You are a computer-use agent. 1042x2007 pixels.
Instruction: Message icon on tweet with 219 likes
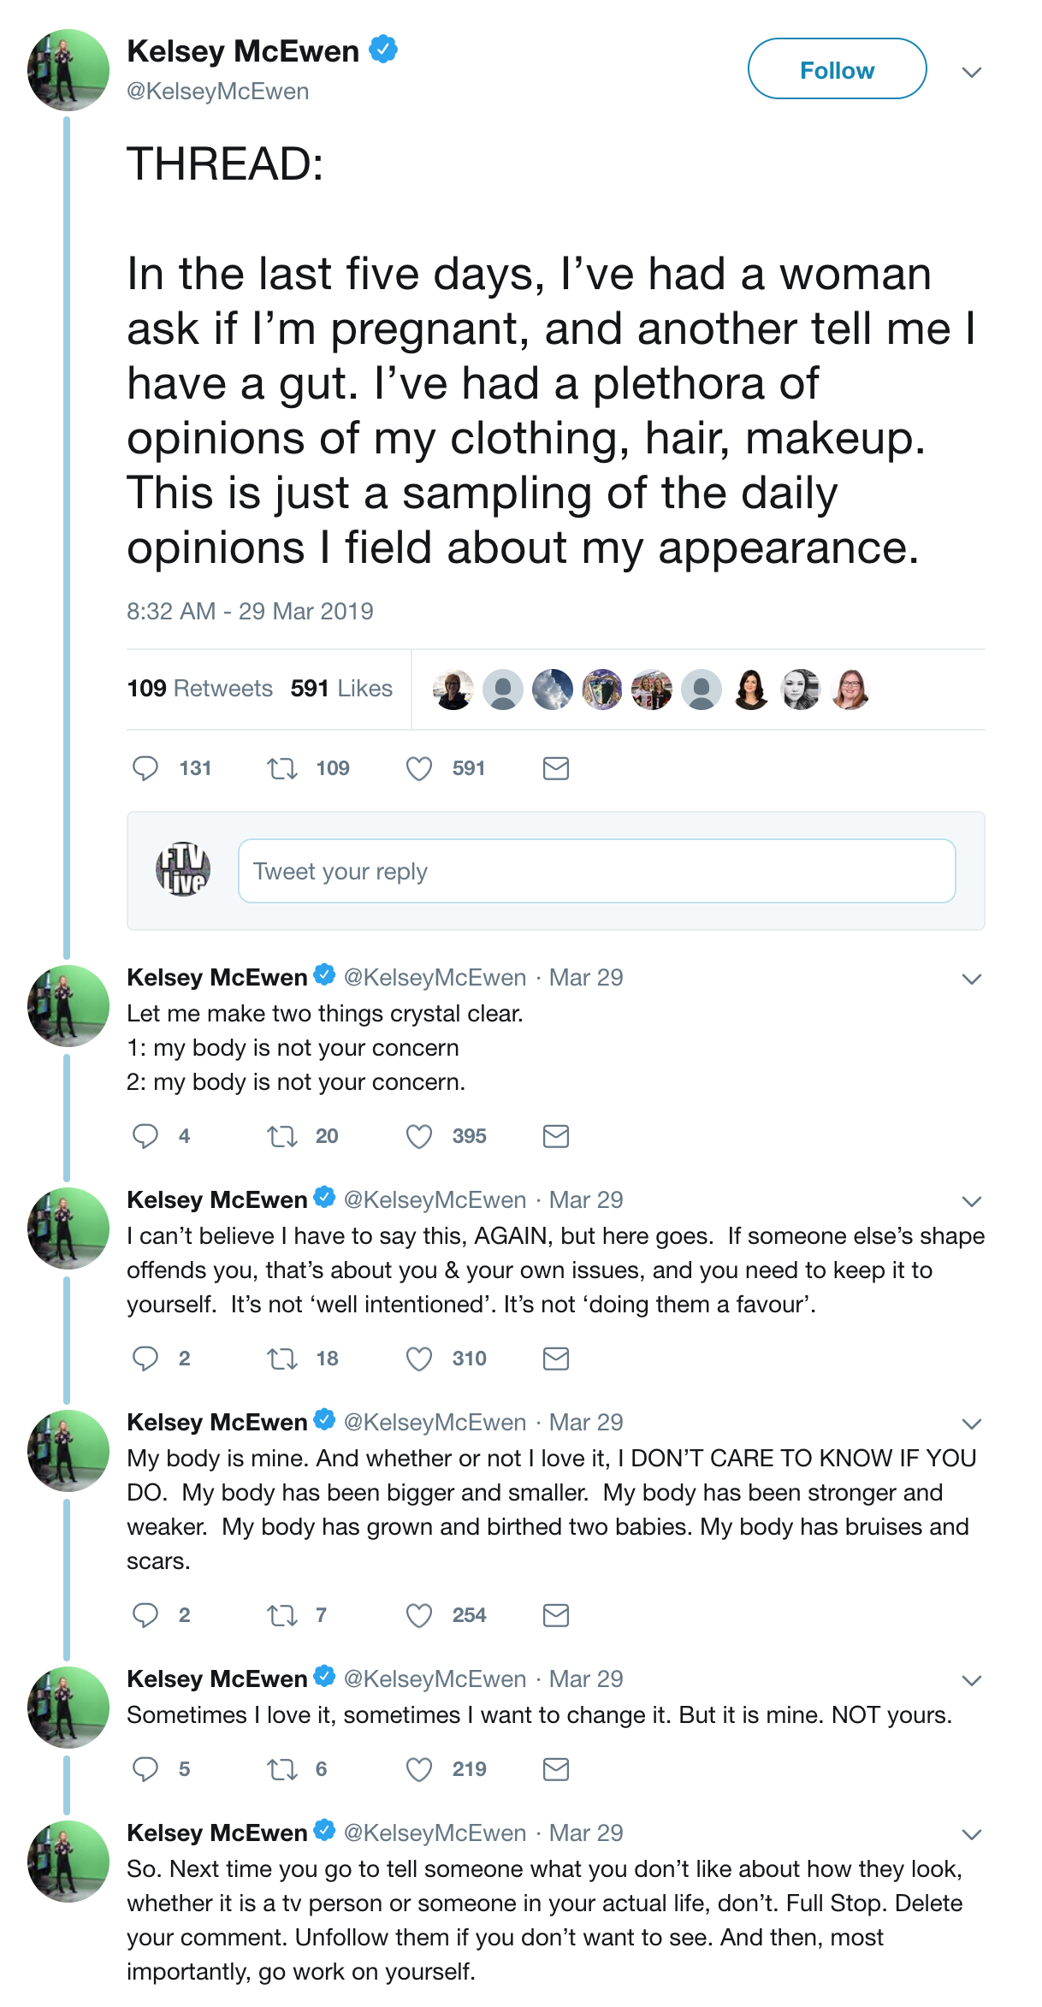tap(556, 1769)
